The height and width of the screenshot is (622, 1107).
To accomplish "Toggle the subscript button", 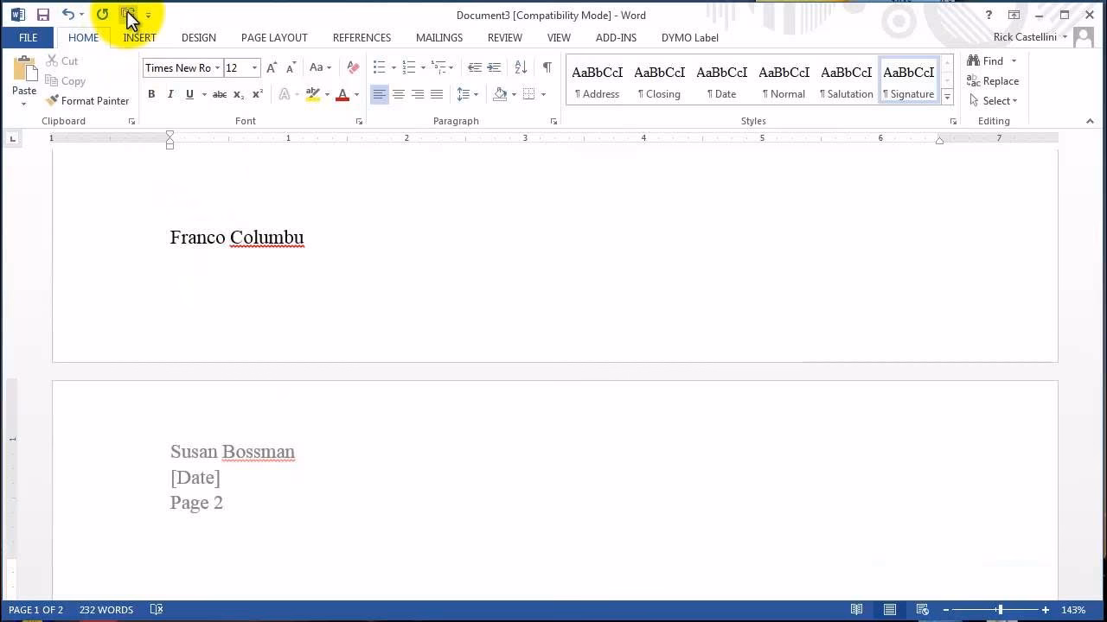I will click(x=237, y=93).
